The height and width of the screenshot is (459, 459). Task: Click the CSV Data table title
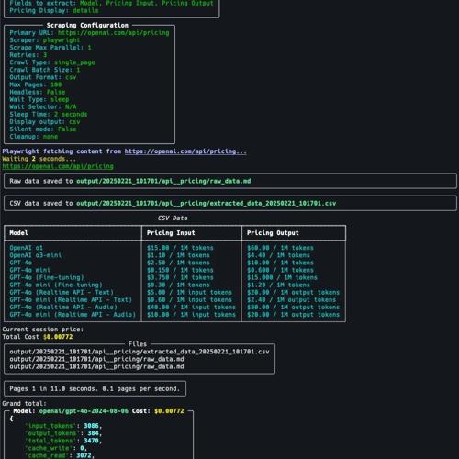(x=173, y=218)
